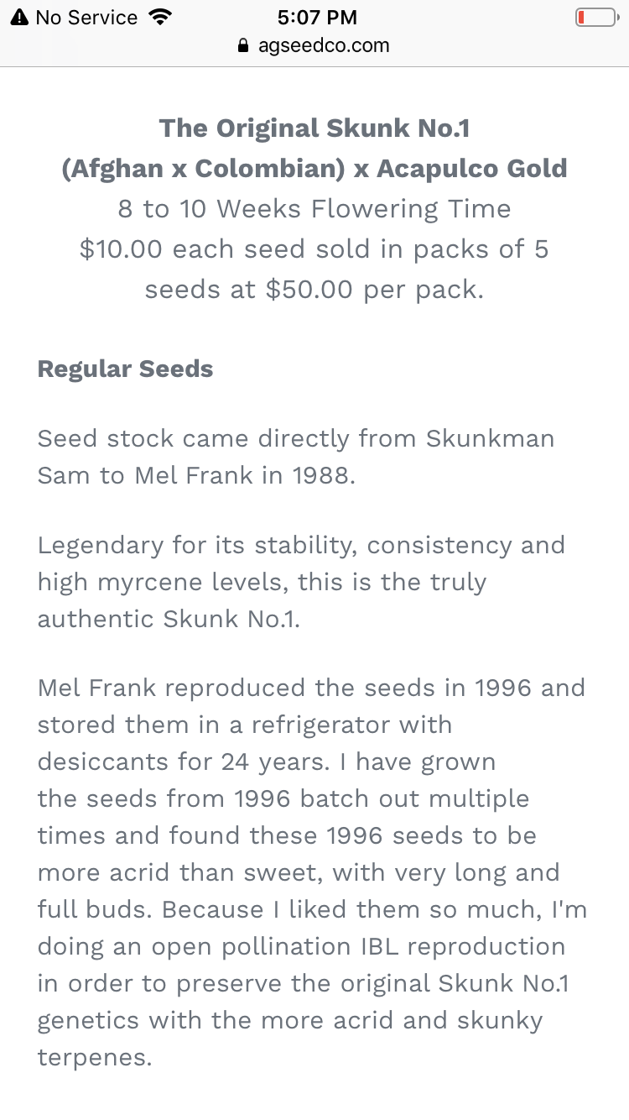Tap the No Service carrier text

tap(86, 18)
